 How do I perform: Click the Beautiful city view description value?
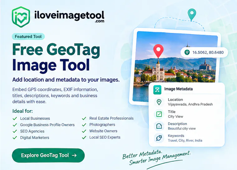coord(182,128)
